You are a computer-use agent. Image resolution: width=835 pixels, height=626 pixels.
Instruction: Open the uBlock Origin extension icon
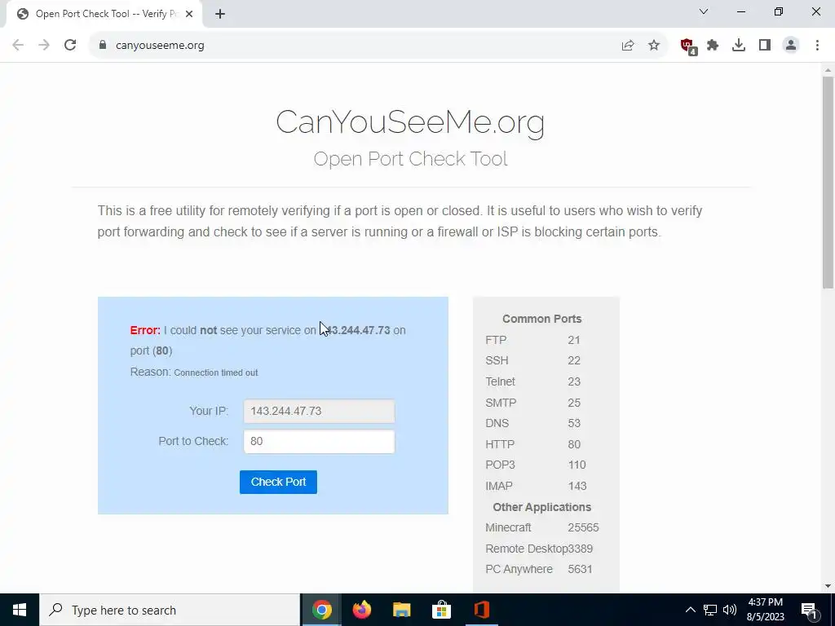point(688,46)
